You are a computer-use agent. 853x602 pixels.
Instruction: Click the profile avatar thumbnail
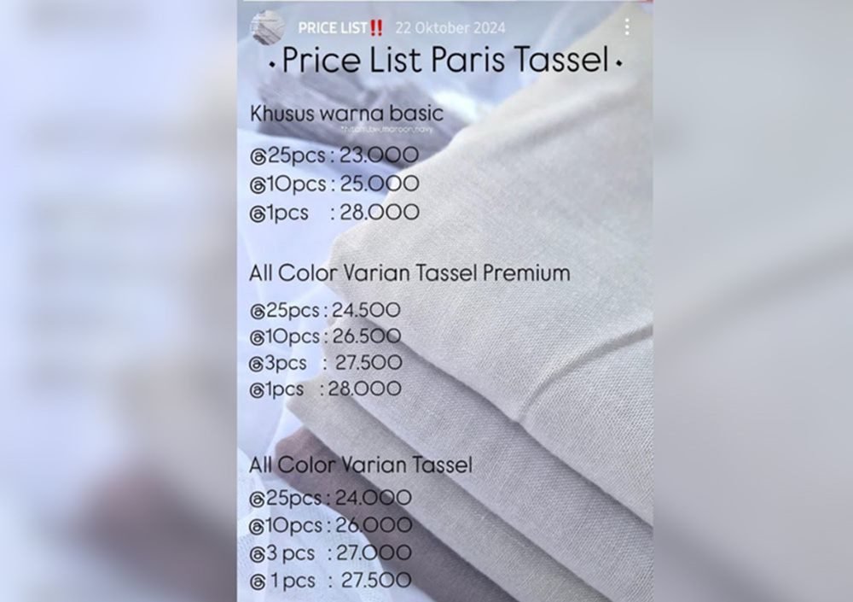pos(265,28)
